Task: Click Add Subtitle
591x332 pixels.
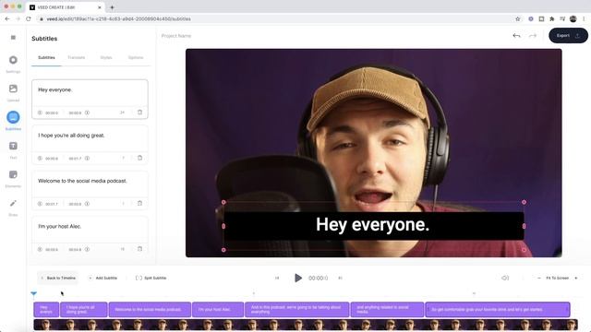Action: [x=103, y=278]
